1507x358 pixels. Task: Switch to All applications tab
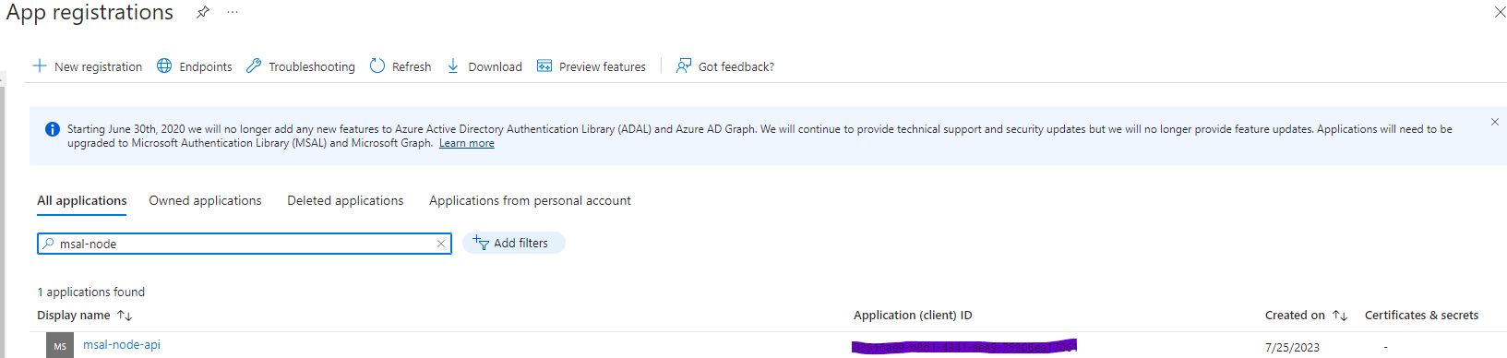pyautogui.click(x=82, y=200)
